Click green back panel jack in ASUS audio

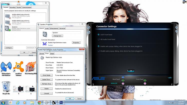pos(123,80)
